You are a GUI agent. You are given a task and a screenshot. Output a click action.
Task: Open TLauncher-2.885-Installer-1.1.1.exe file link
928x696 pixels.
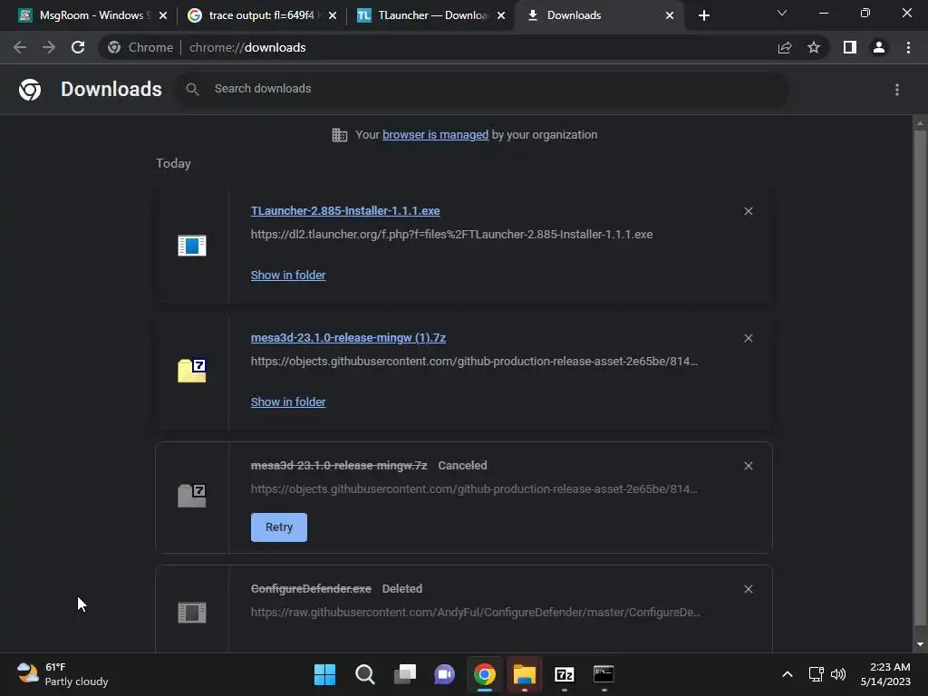pos(345,211)
